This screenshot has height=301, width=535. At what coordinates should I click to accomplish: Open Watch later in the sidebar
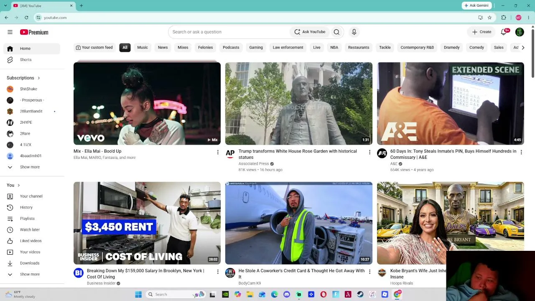click(x=32, y=230)
